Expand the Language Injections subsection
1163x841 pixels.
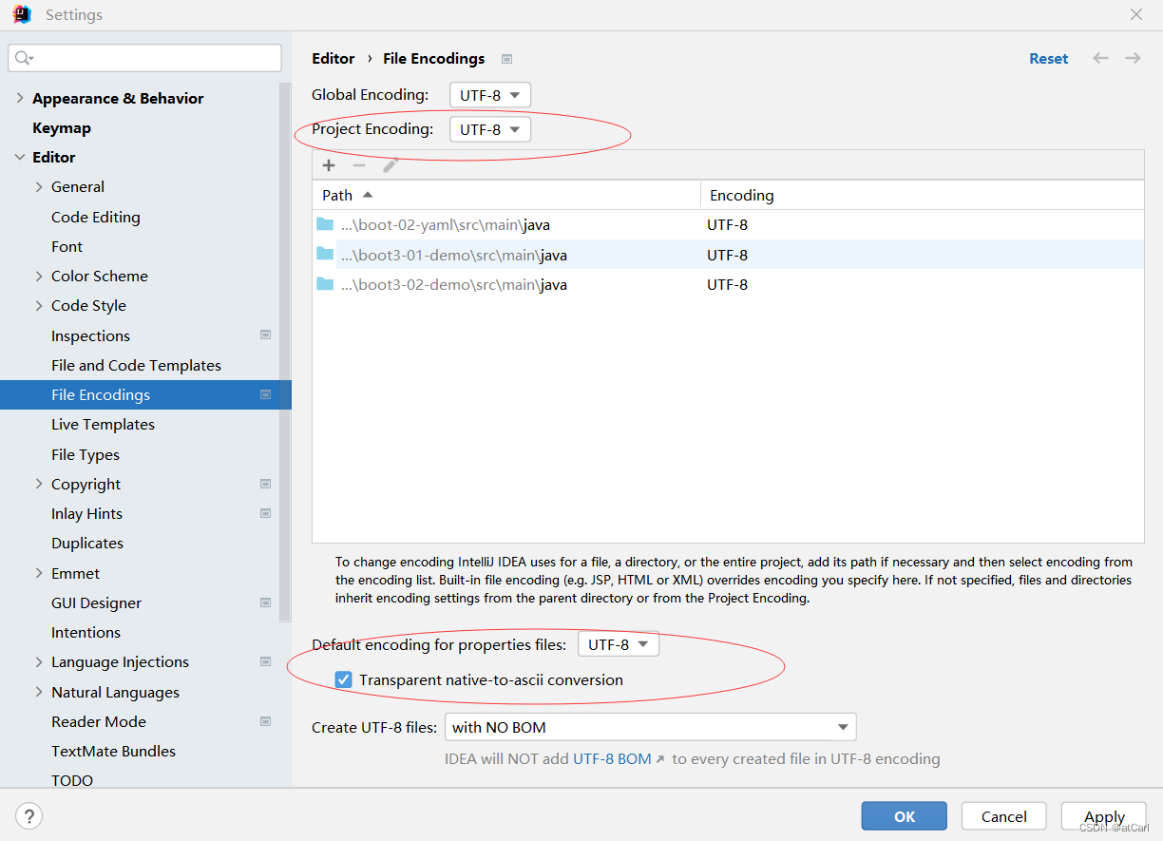[x=39, y=662]
